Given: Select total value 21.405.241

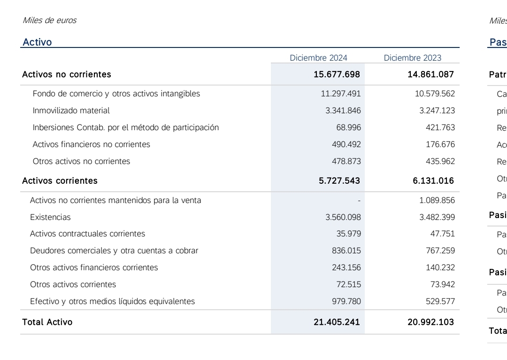Looking at the screenshot, I should (337, 322).
